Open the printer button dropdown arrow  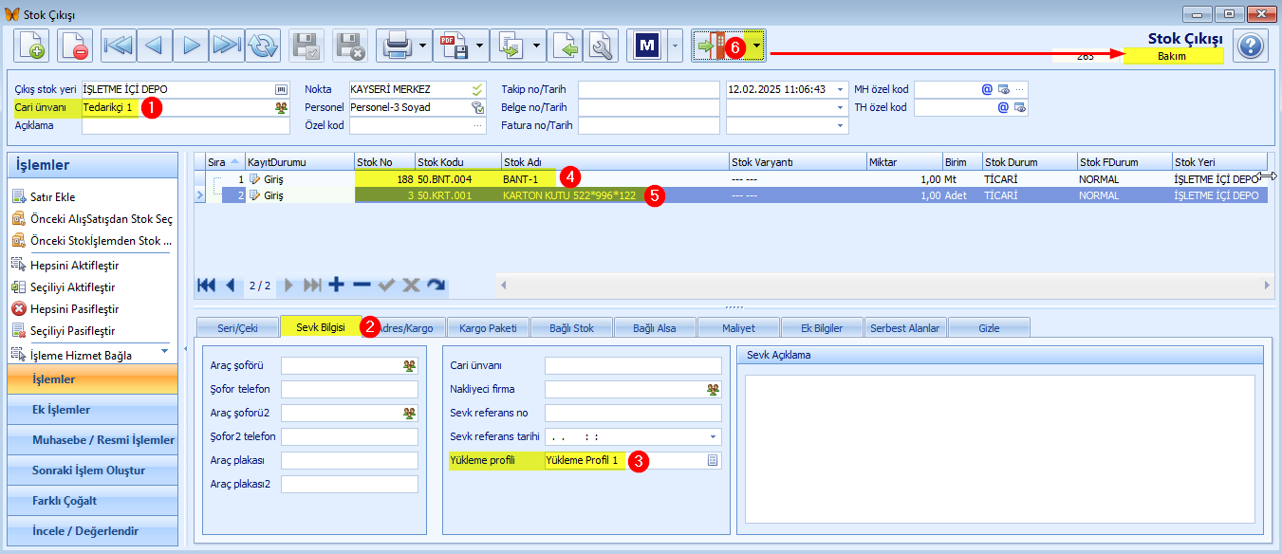coord(422,46)
